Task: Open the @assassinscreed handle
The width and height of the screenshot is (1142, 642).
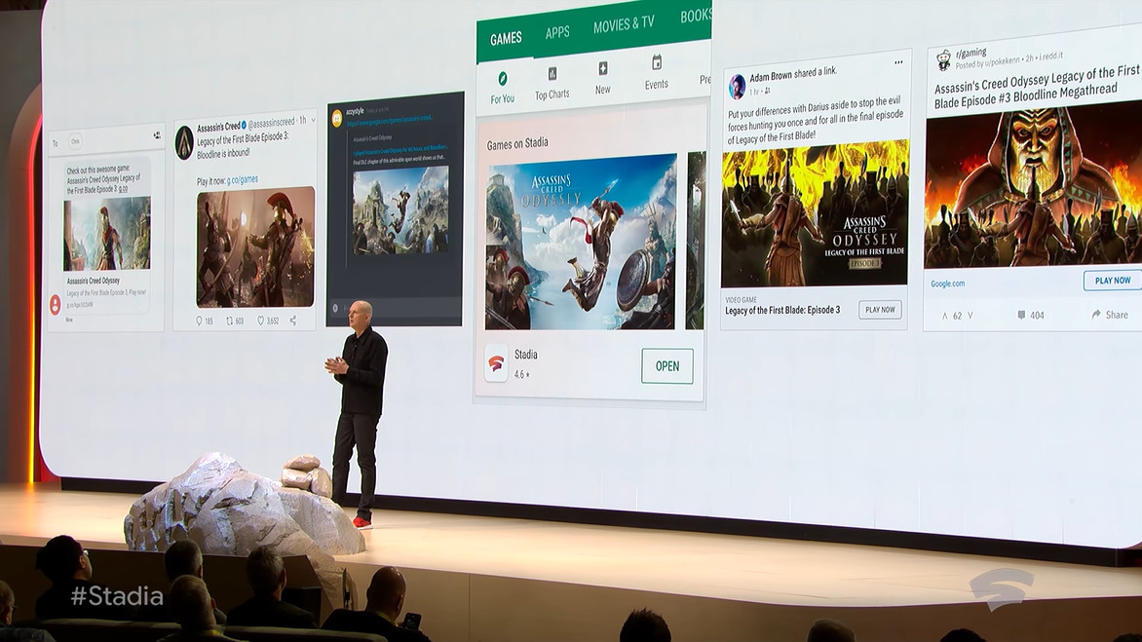Action: pyautogui.click(x=272, y=123)
